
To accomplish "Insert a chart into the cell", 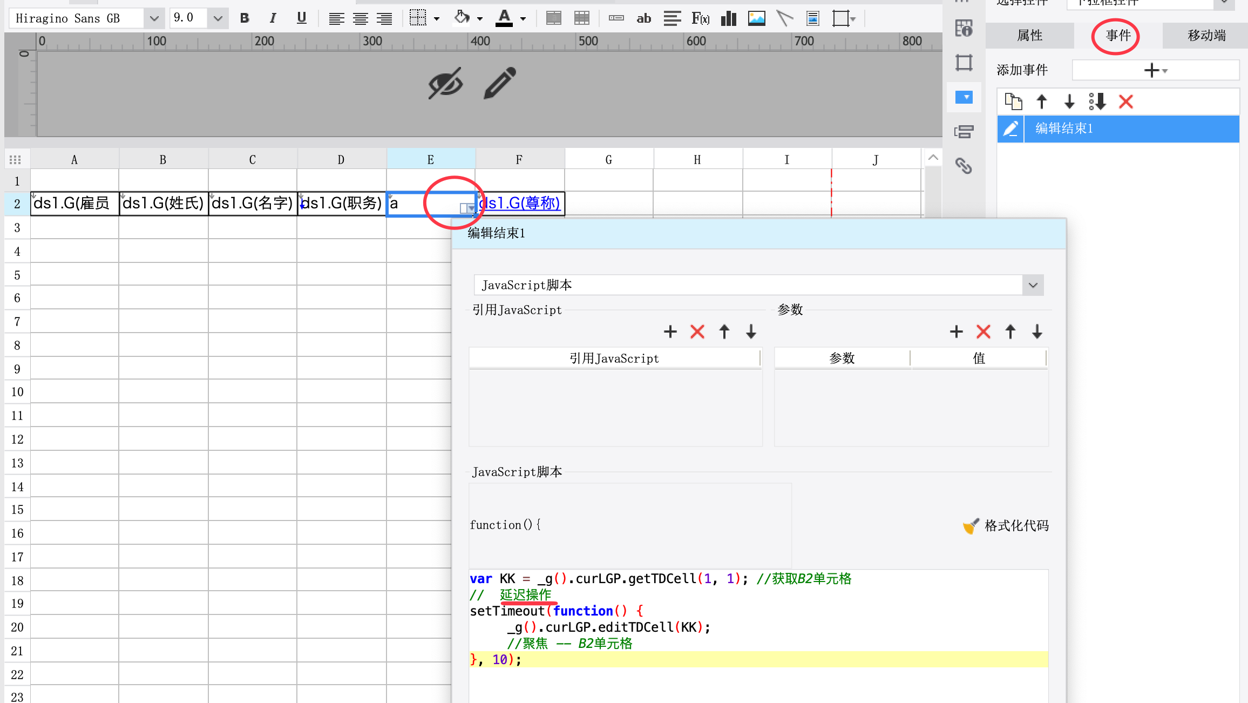I will pos(729,18).
